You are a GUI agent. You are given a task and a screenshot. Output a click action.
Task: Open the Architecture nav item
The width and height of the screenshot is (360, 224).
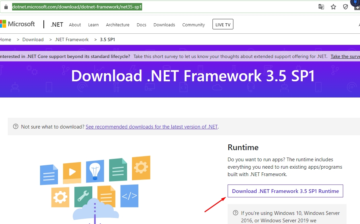pos(118,25)
